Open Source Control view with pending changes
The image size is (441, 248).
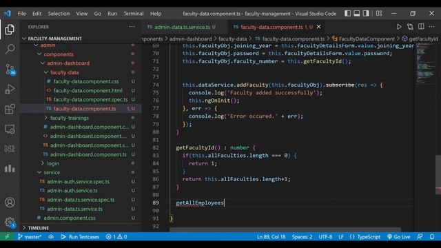point(10,69)
